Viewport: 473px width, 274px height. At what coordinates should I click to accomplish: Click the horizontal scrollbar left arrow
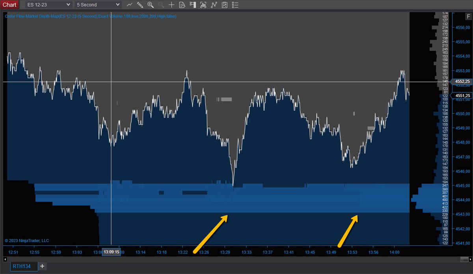click(5, 259)
